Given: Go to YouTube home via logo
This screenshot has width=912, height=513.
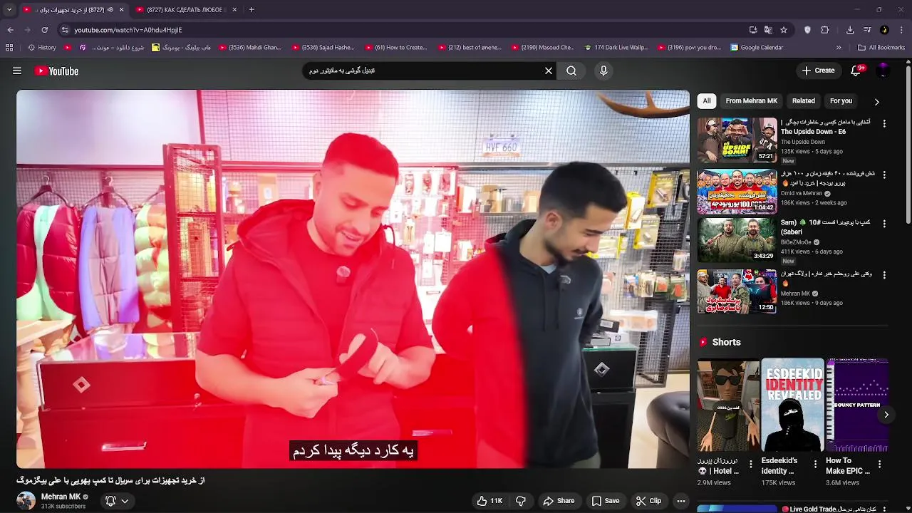Looking at the screenshot, I should [x=56, y=71].
